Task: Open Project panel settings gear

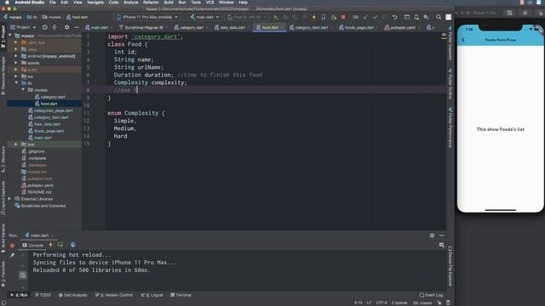Action: [66, 27]
